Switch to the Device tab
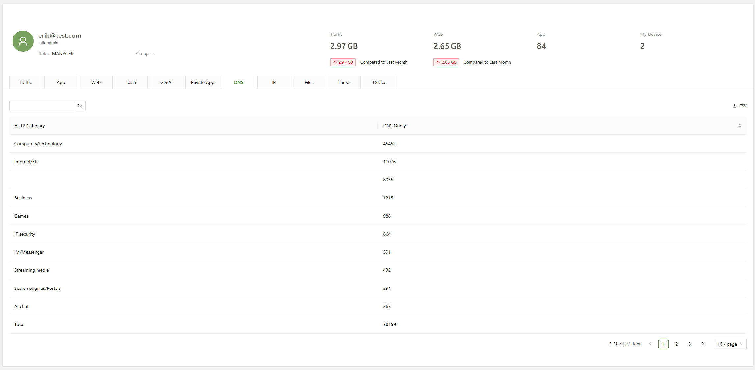This screenshot has width=755, height=370. [379, 82]
